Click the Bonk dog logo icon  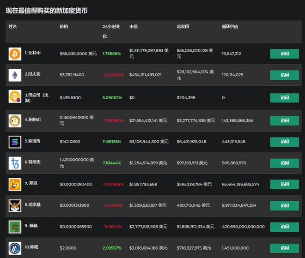coord(15,185)
